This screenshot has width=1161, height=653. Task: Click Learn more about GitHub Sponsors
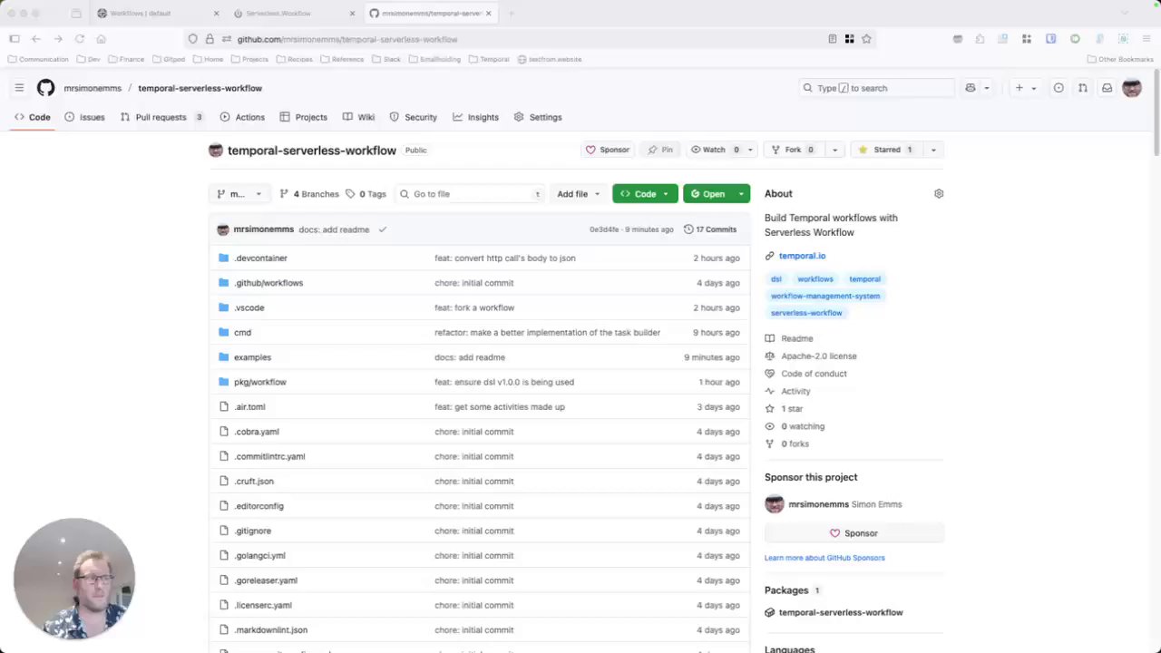tap(824, 558)
